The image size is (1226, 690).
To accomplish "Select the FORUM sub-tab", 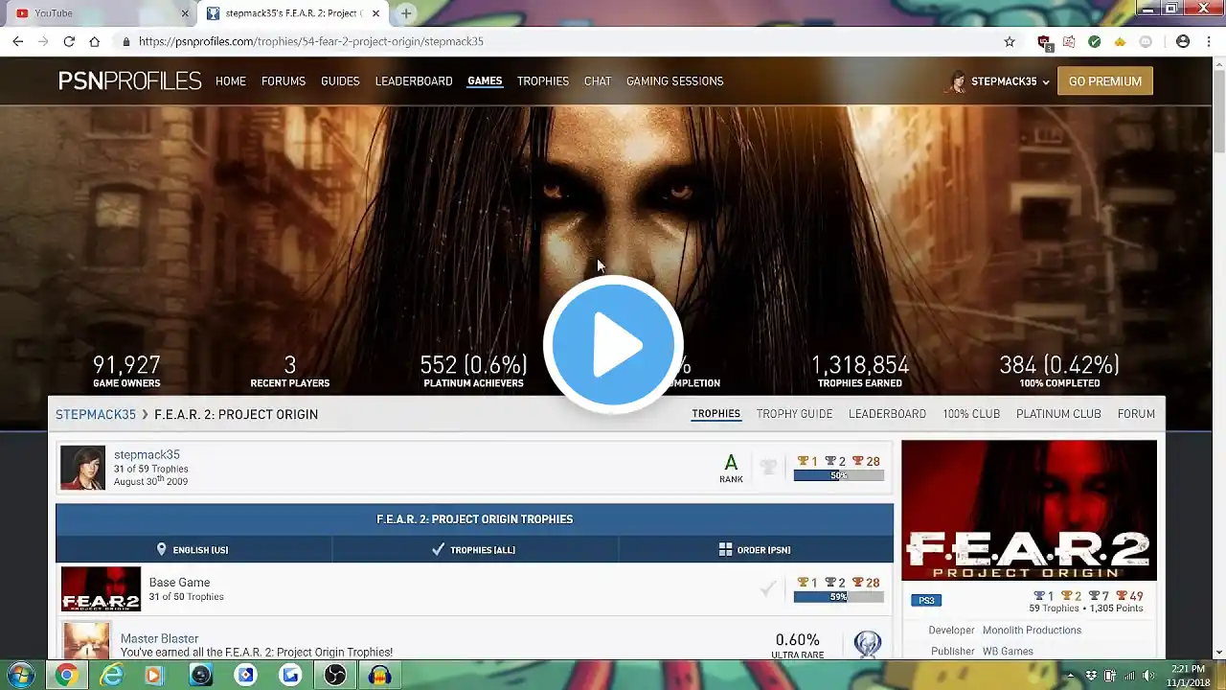I will (x=1136, y=414).
